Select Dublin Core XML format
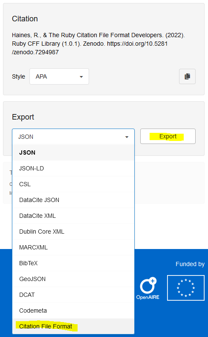Viewport: 208px width, 337px height. click(73, 232)
